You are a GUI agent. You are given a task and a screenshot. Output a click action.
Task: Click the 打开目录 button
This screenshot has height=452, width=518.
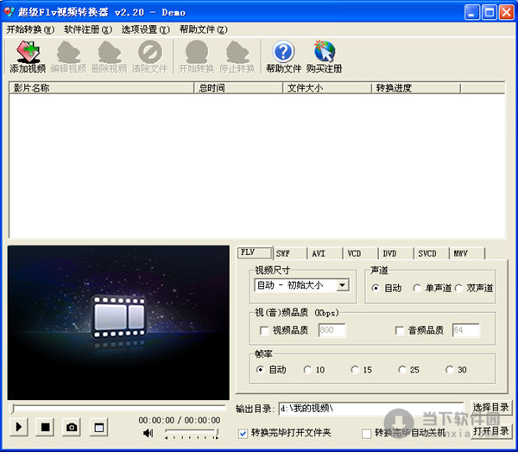click(x=490, y=431)
